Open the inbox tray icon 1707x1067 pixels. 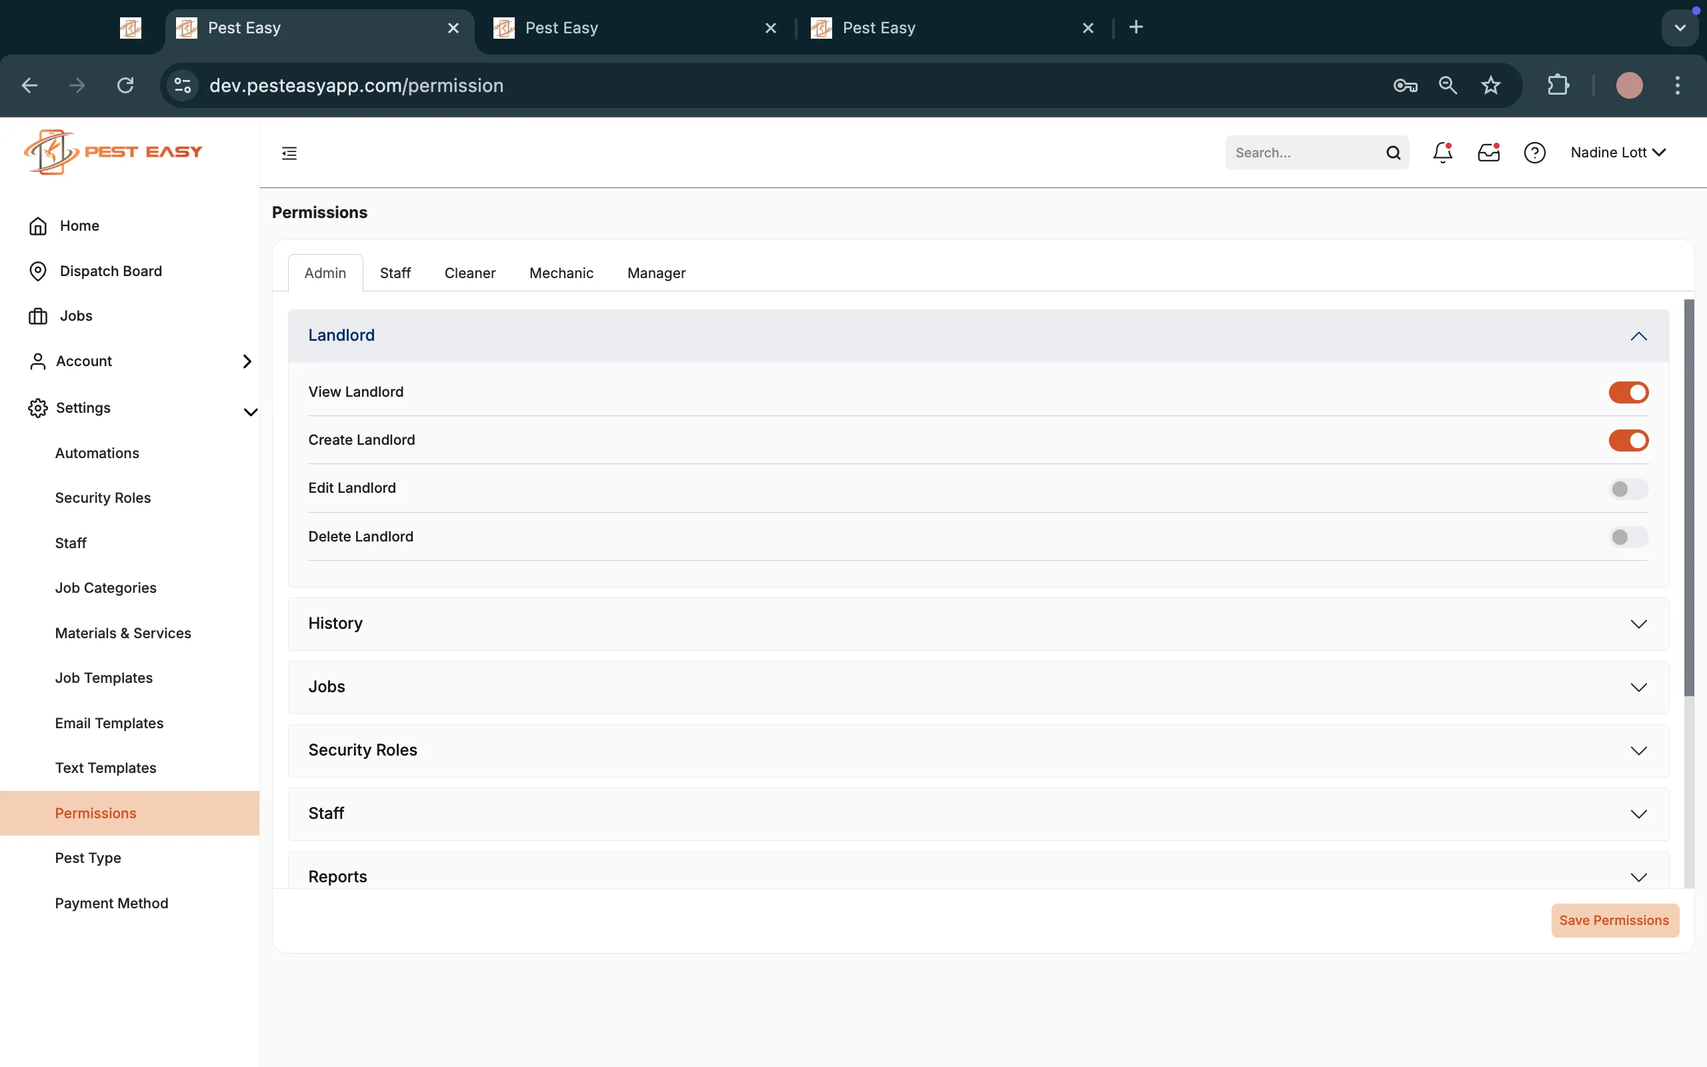(1488, 153)
